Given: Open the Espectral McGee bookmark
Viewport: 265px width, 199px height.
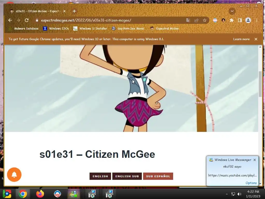Looking at the screenshot, I should (164, 29).
